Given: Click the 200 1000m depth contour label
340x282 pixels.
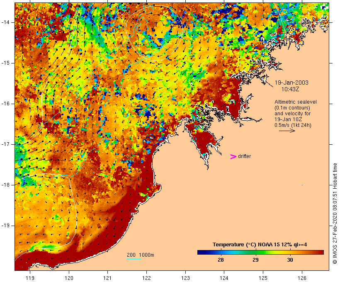Looking at the screenshot, I should click(x=140, y=255).
